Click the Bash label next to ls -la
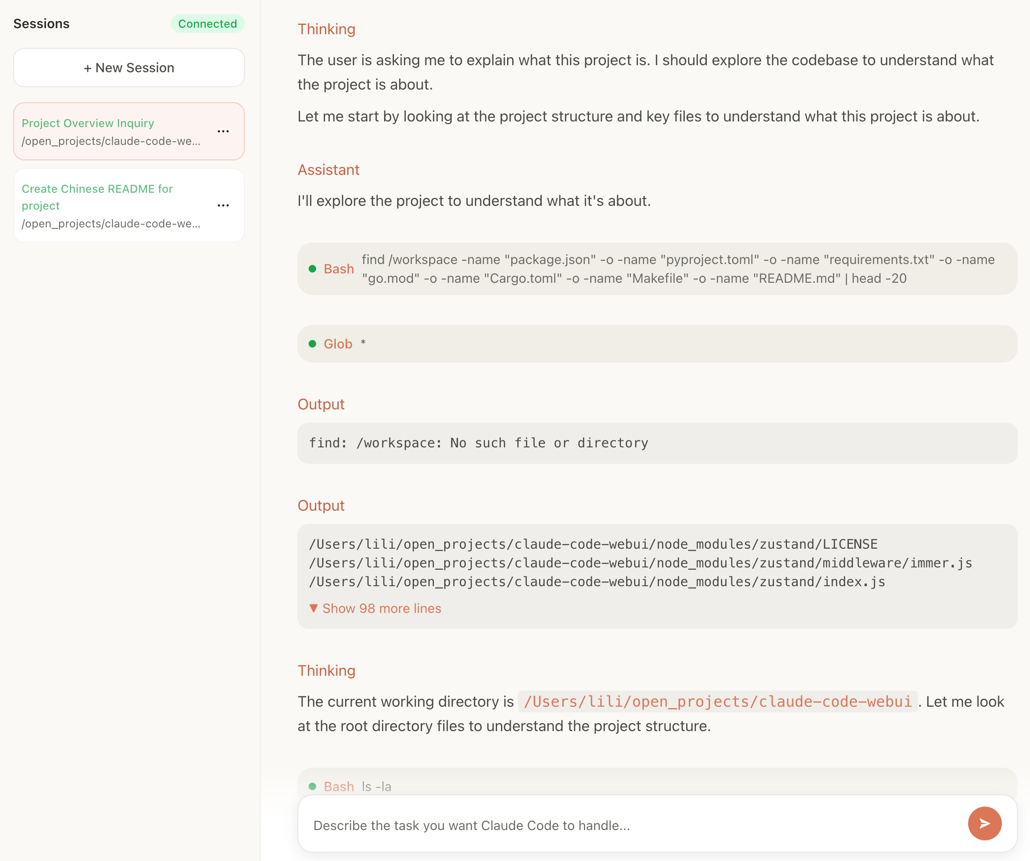 point(339,786)
